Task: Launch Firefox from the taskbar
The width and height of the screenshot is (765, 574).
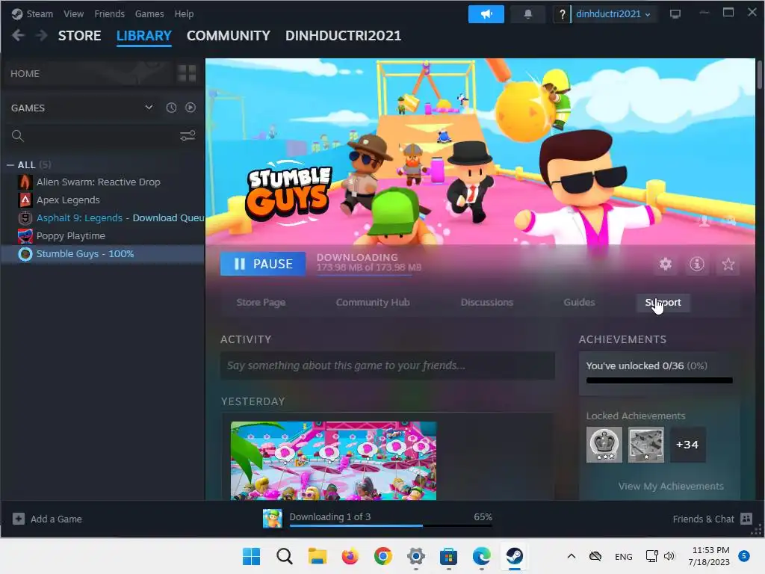Action: tap(350, 556)
